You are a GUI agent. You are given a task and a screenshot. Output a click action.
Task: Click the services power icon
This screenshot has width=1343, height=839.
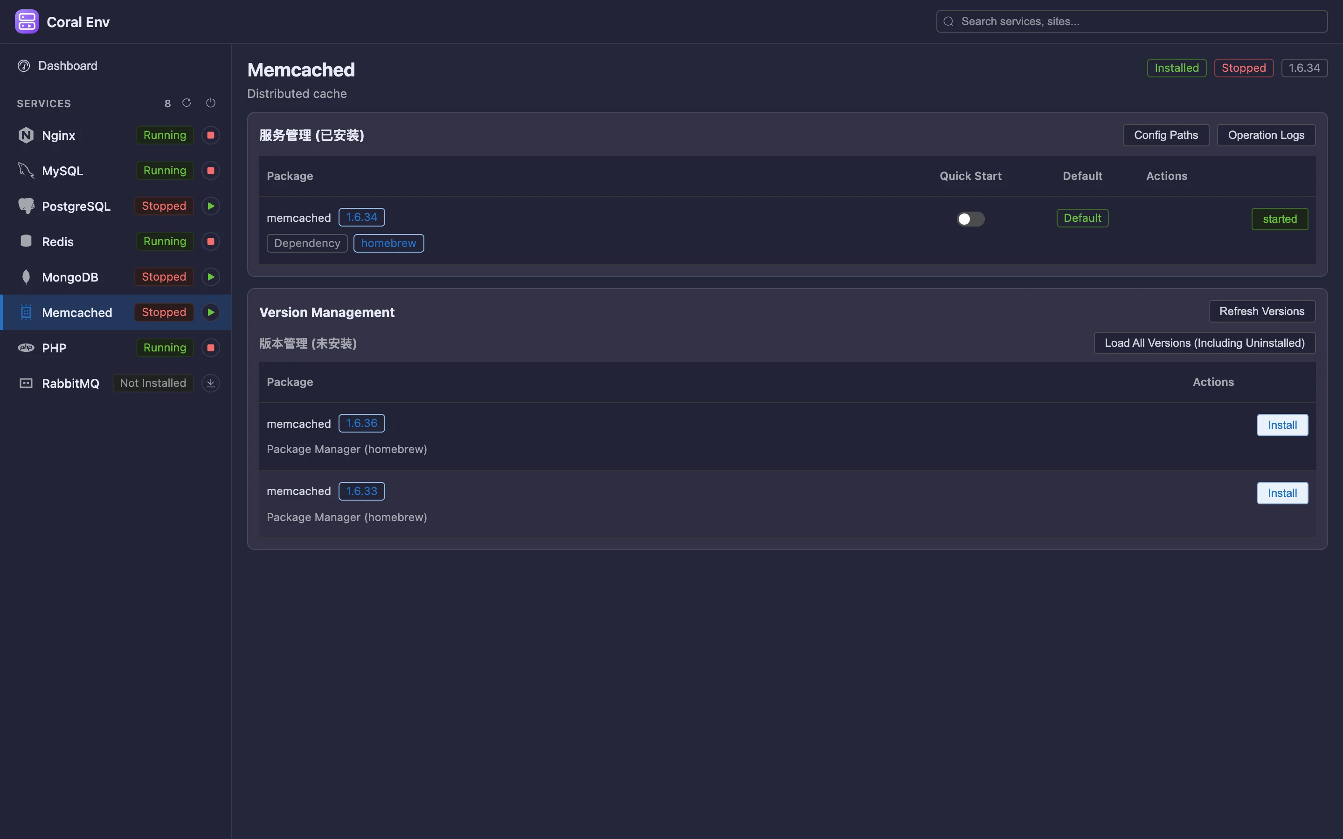pyautogui.click(x=211, y=103)
